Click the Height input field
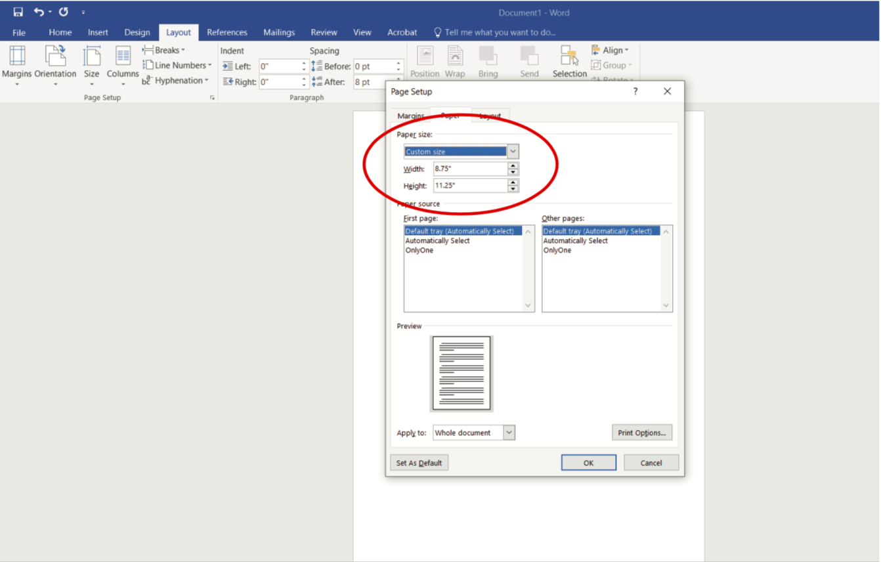Viewport: 881px width, 562px height. point(470,186)
